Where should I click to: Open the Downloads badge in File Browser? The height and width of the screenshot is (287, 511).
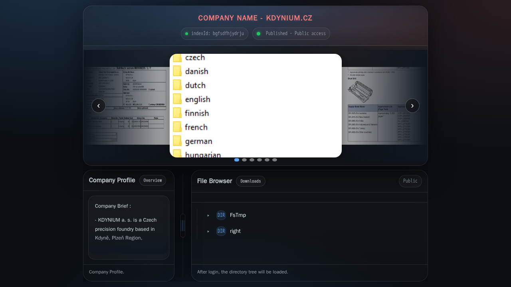coord(251,181)
